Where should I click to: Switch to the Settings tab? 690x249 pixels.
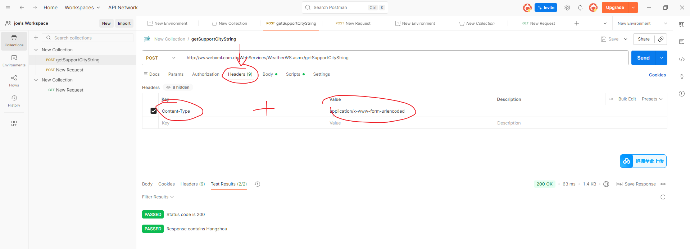322,74
